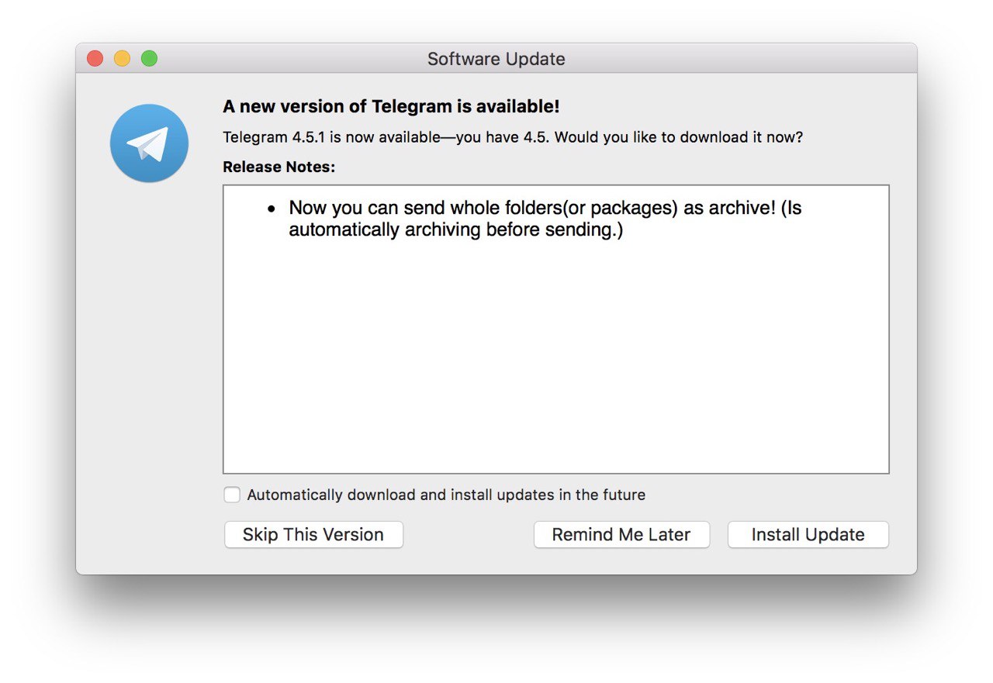Close the Software Update window
The height and width of the screenshot is (683, 993).
pos(95,59)
